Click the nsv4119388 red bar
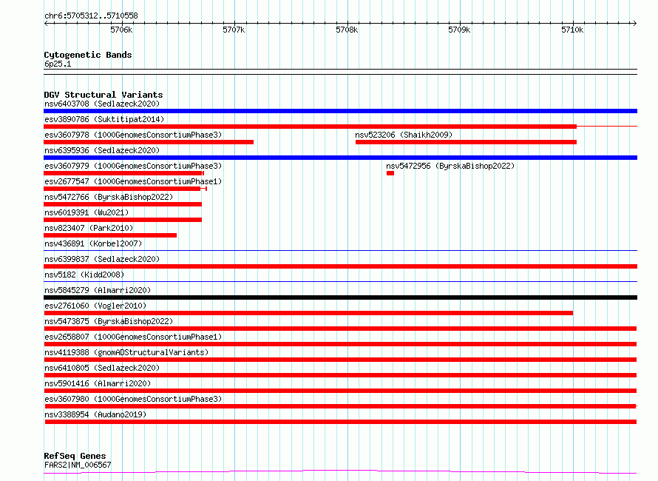The image size is (658, 481). click(x=340, y=360)
